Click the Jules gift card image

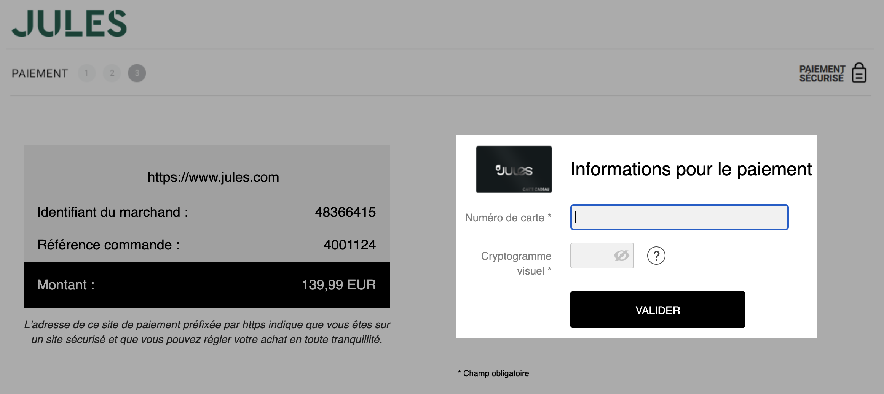coord(514,169)
